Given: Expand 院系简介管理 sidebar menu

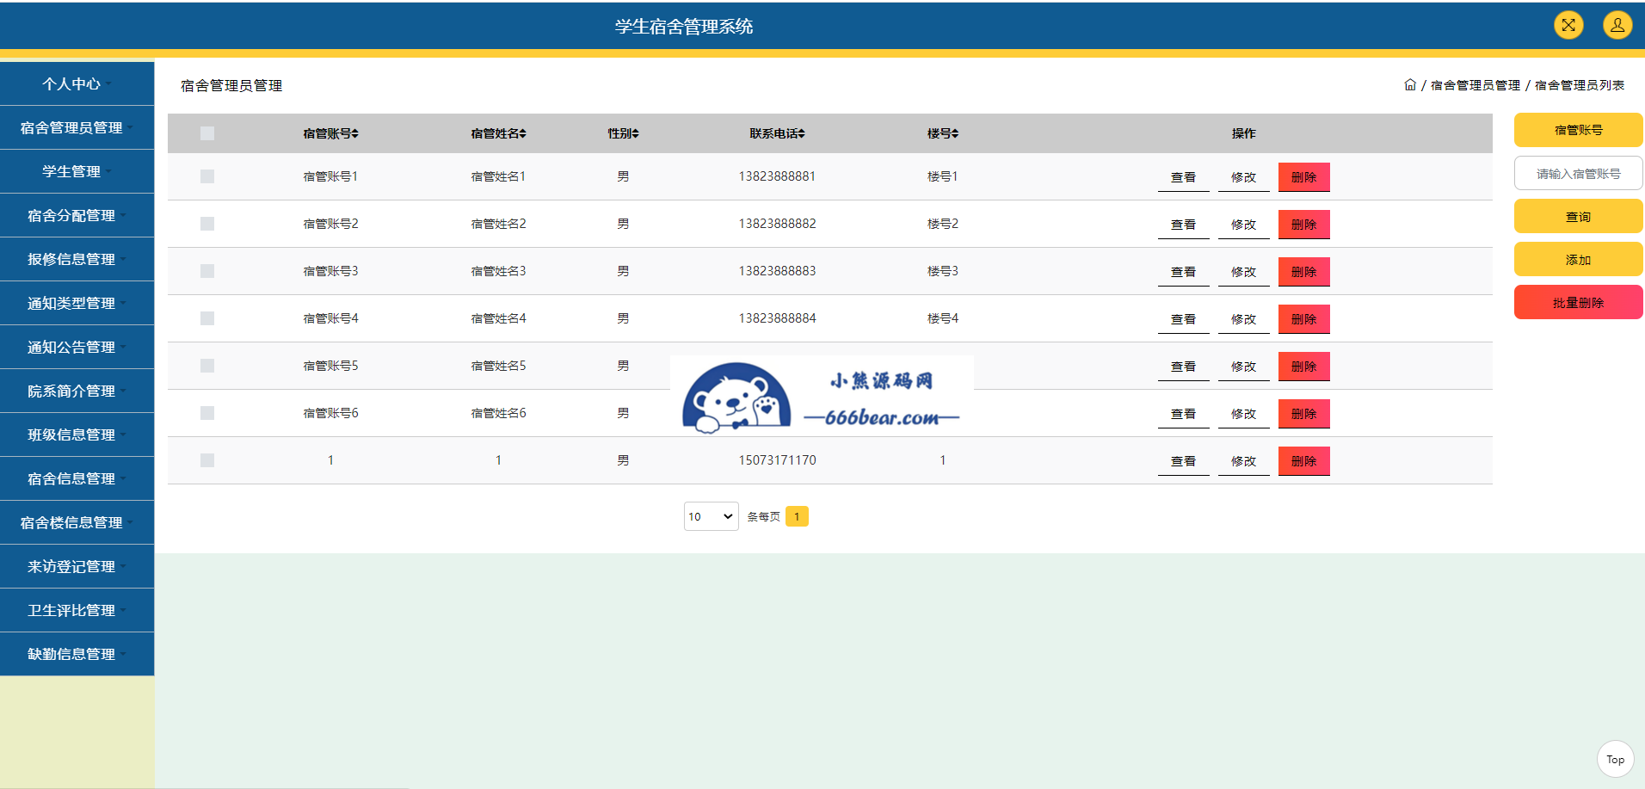Looking at the screenshot, I should 77,391.
